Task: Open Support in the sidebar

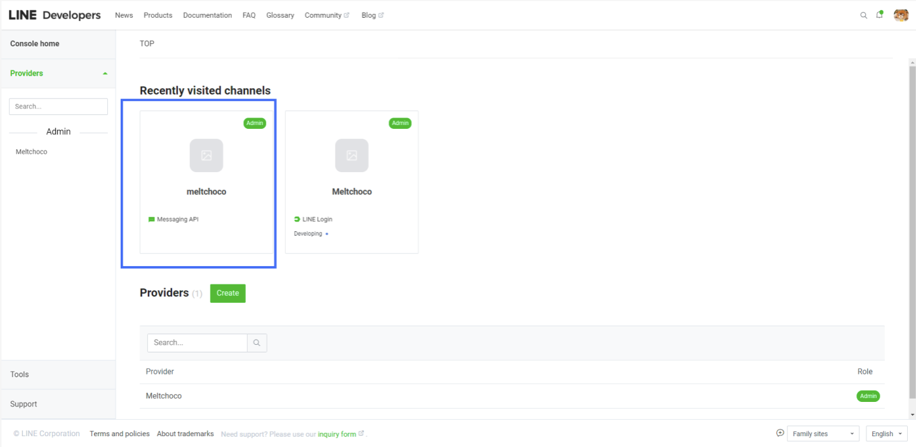Action: pyautogui.click(x=24, y=404)
